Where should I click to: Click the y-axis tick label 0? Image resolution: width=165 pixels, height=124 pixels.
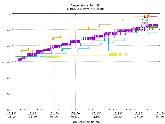(x=9, y=14)
